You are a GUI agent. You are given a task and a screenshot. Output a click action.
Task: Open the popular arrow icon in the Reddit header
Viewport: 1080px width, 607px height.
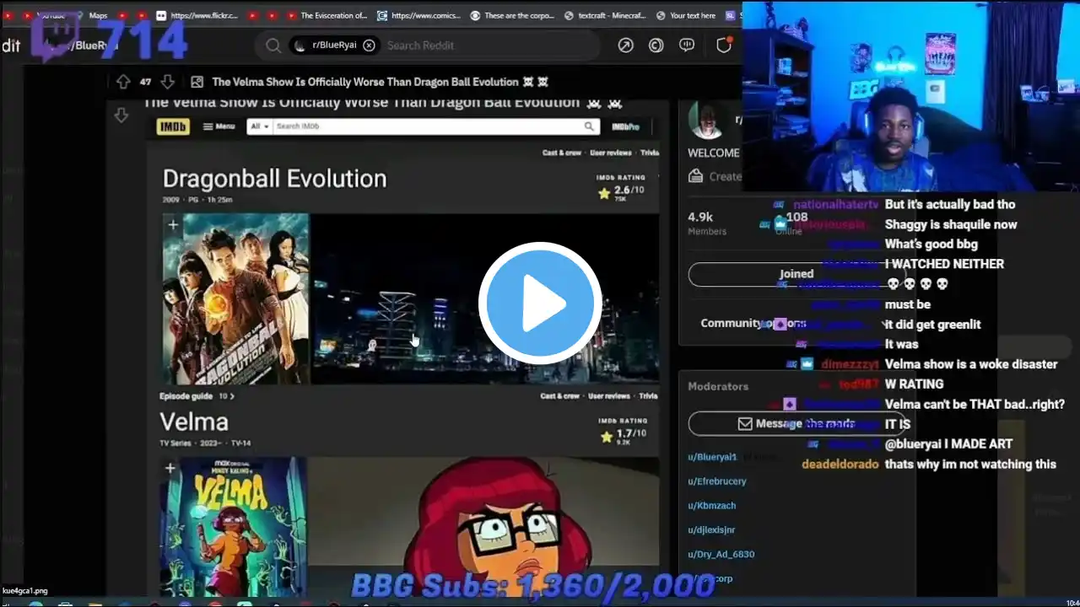[x=625, y=46]
